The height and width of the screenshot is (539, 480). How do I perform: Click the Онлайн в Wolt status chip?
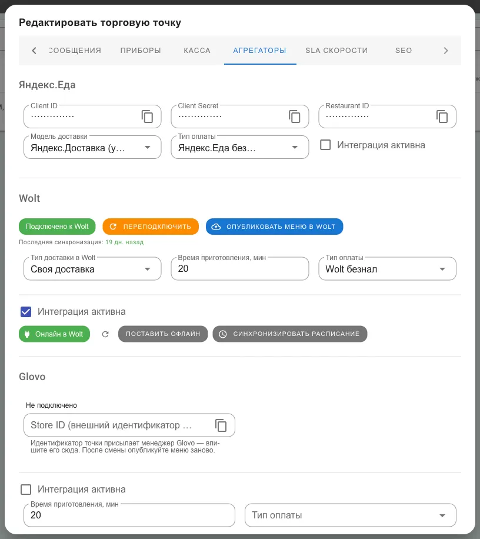54,334
